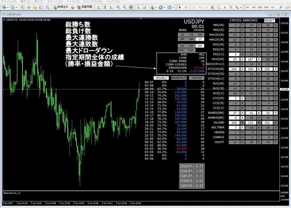The width and height of the screenshot is (291, 208).
Task: Pick the vertical line drawing tool
Action: [x=194, y=7]
